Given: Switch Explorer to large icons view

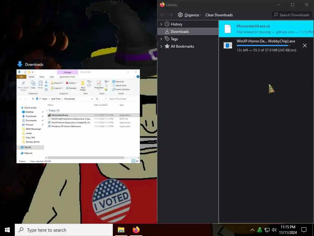Looking at the screenshot, I should 137,161.
